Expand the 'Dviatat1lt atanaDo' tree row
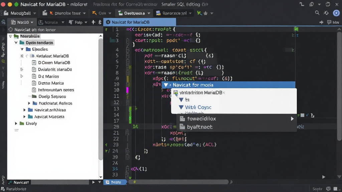The height and width of the screenshot is (192, 342). tap(22, 69)
